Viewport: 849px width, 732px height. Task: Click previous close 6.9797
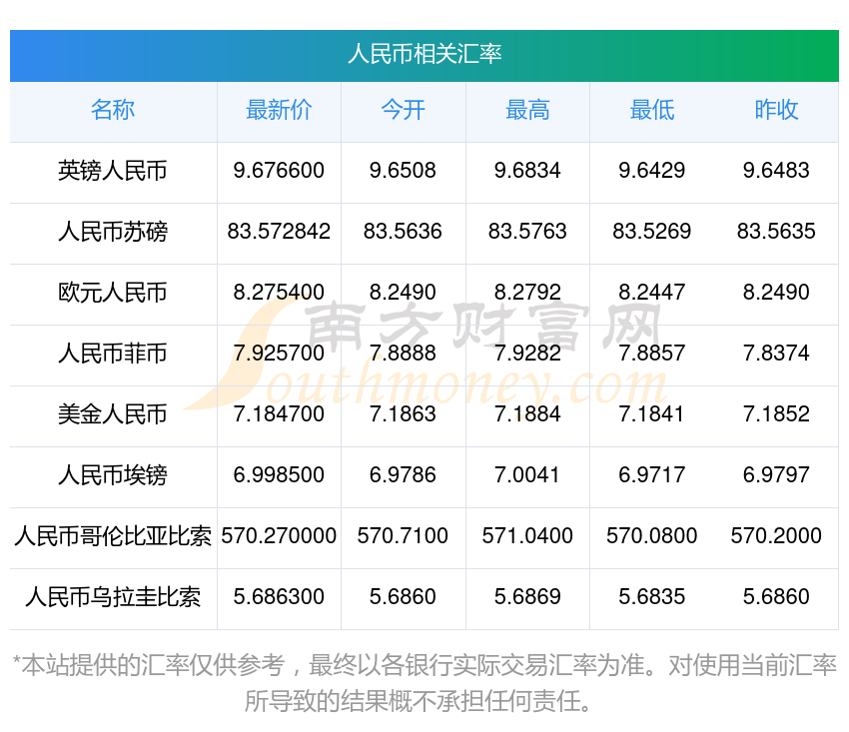[x=776, y=475]
